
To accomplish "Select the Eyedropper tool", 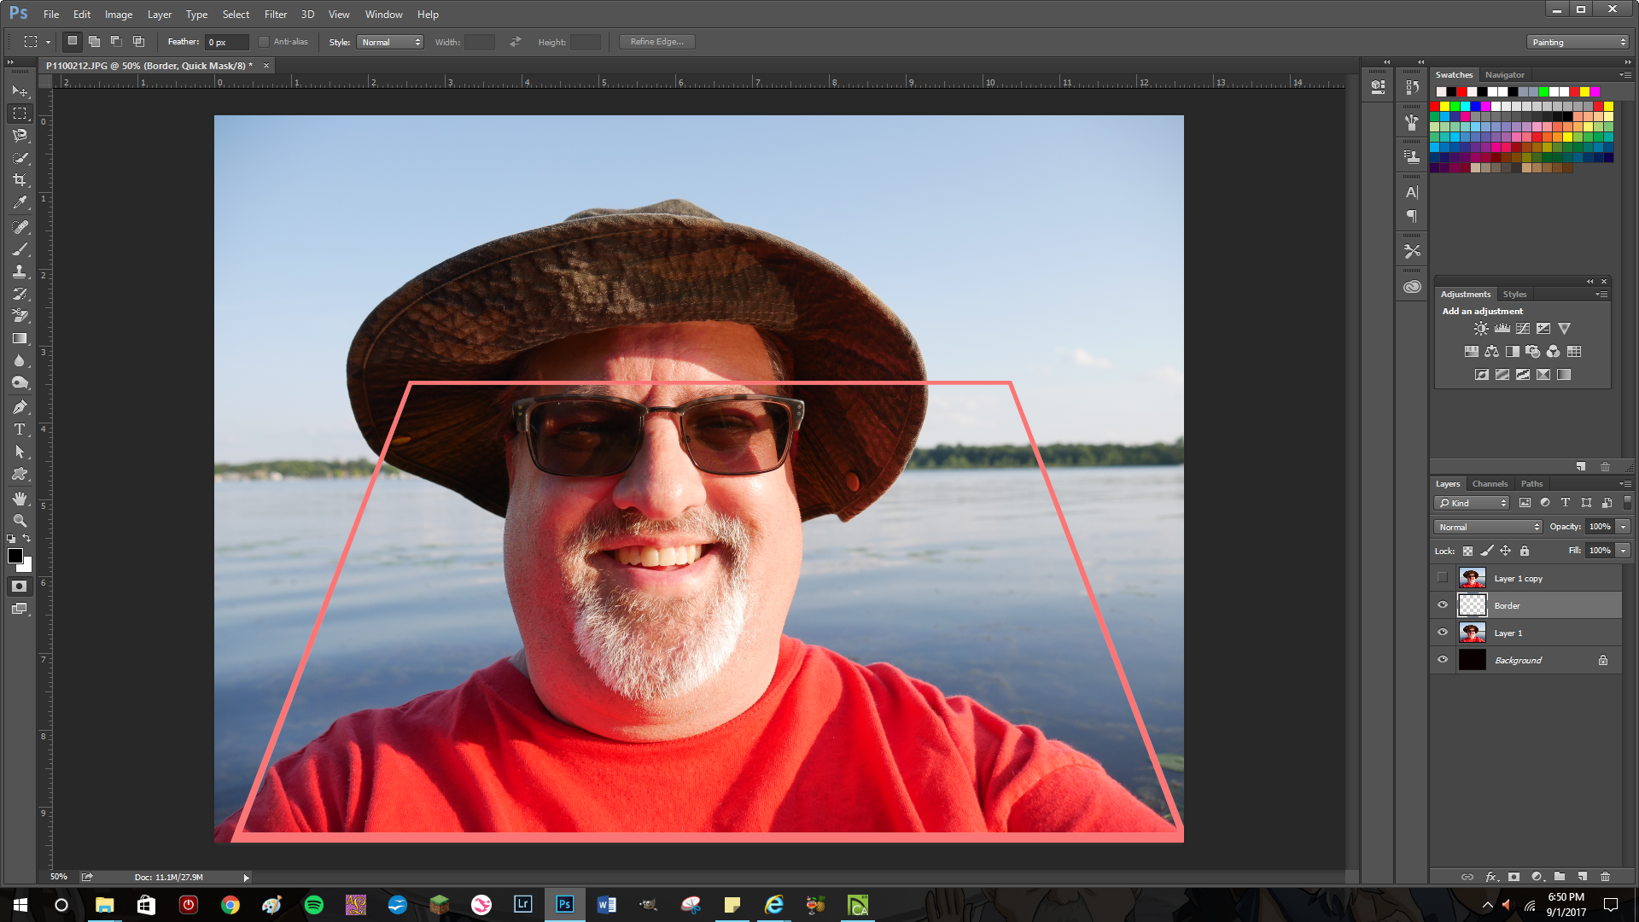I will pos(20,202).
